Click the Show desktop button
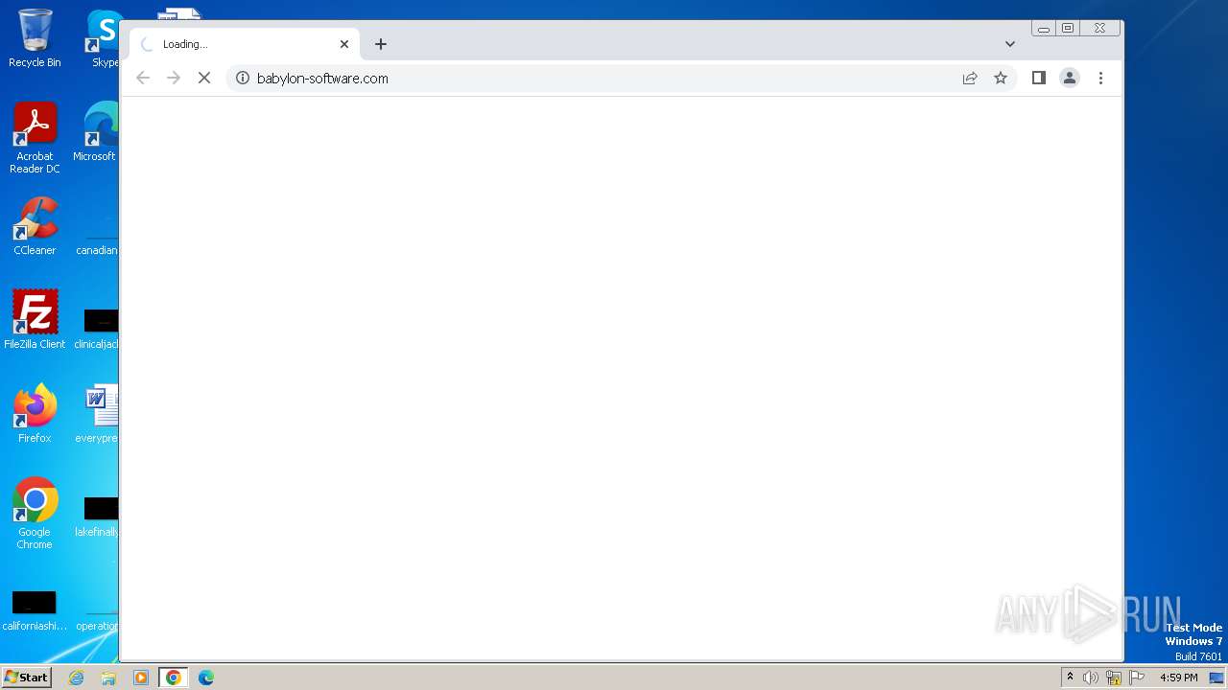The width and height of the screenshot is (1228, 690). [1218, 678]
